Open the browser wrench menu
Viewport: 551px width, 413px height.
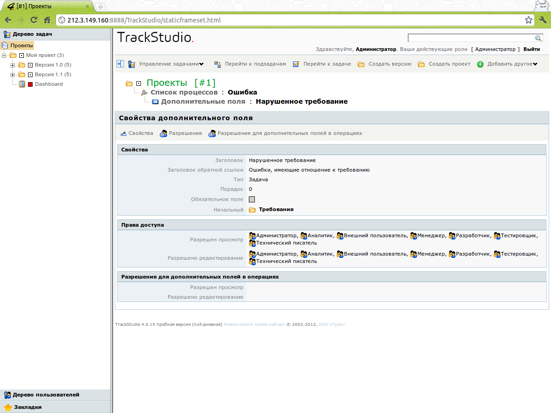point(542,20)
